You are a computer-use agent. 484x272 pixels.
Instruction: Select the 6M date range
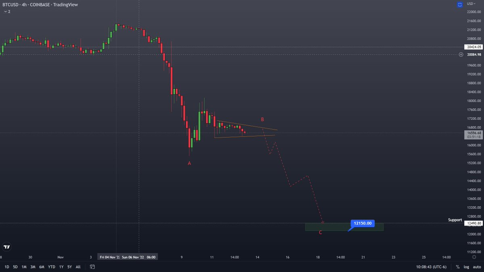pyautogui.click(x=42, y=267)
